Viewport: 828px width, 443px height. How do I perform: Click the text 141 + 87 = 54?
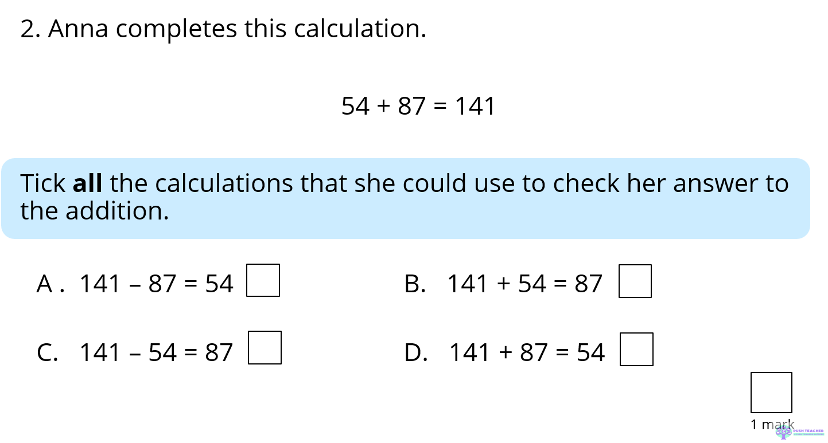coord(527,352)
